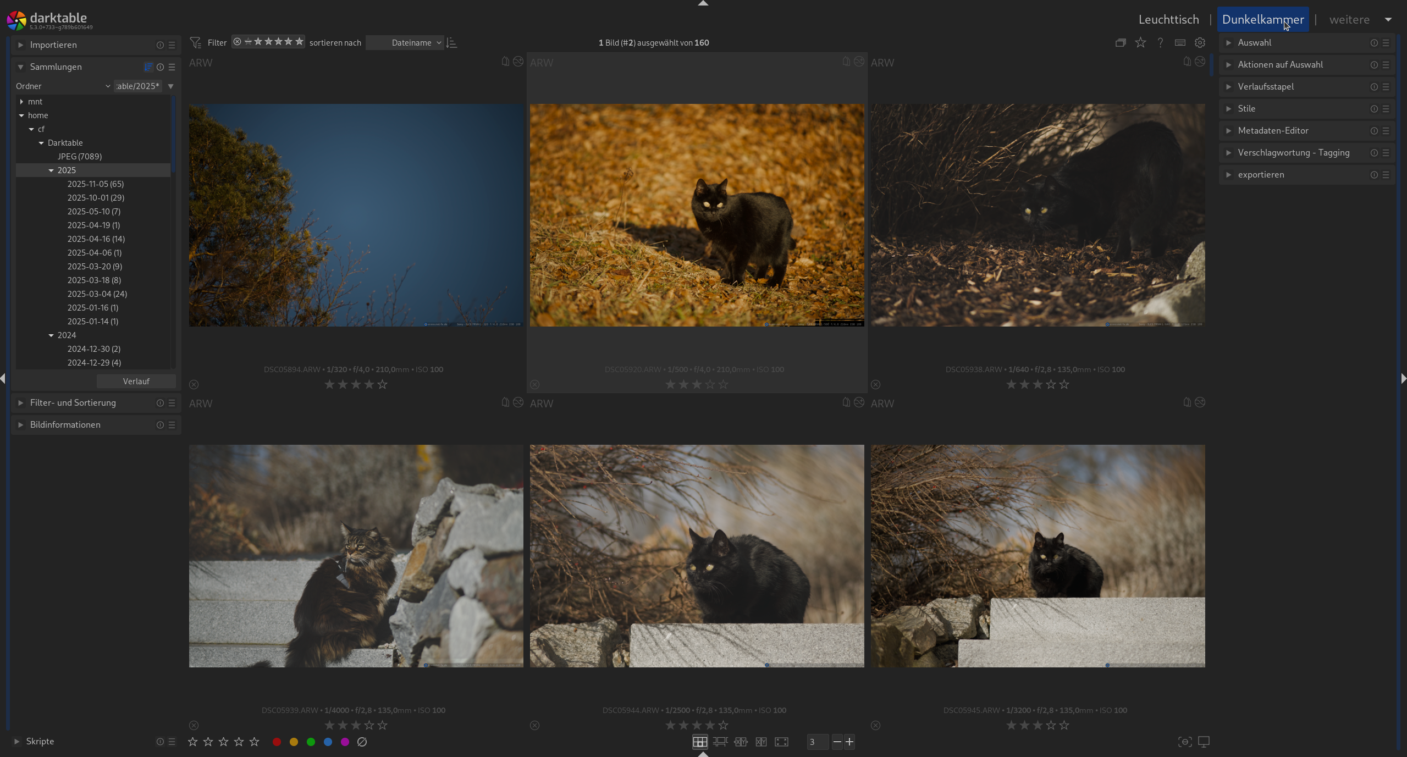Increase thumbnails per row with plus
Image resolution: width=1407 pixels, height=757 pixels.
click(x=849, y=742)
